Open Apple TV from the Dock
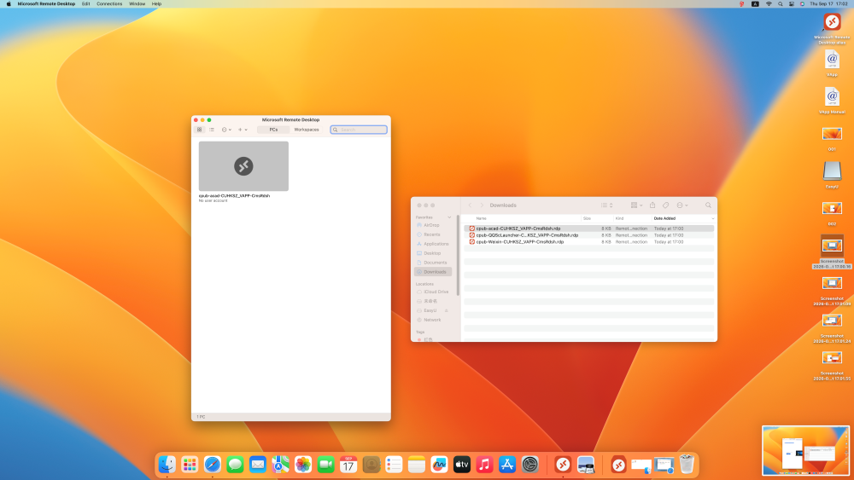854x480 pixels. coord(462,465)
